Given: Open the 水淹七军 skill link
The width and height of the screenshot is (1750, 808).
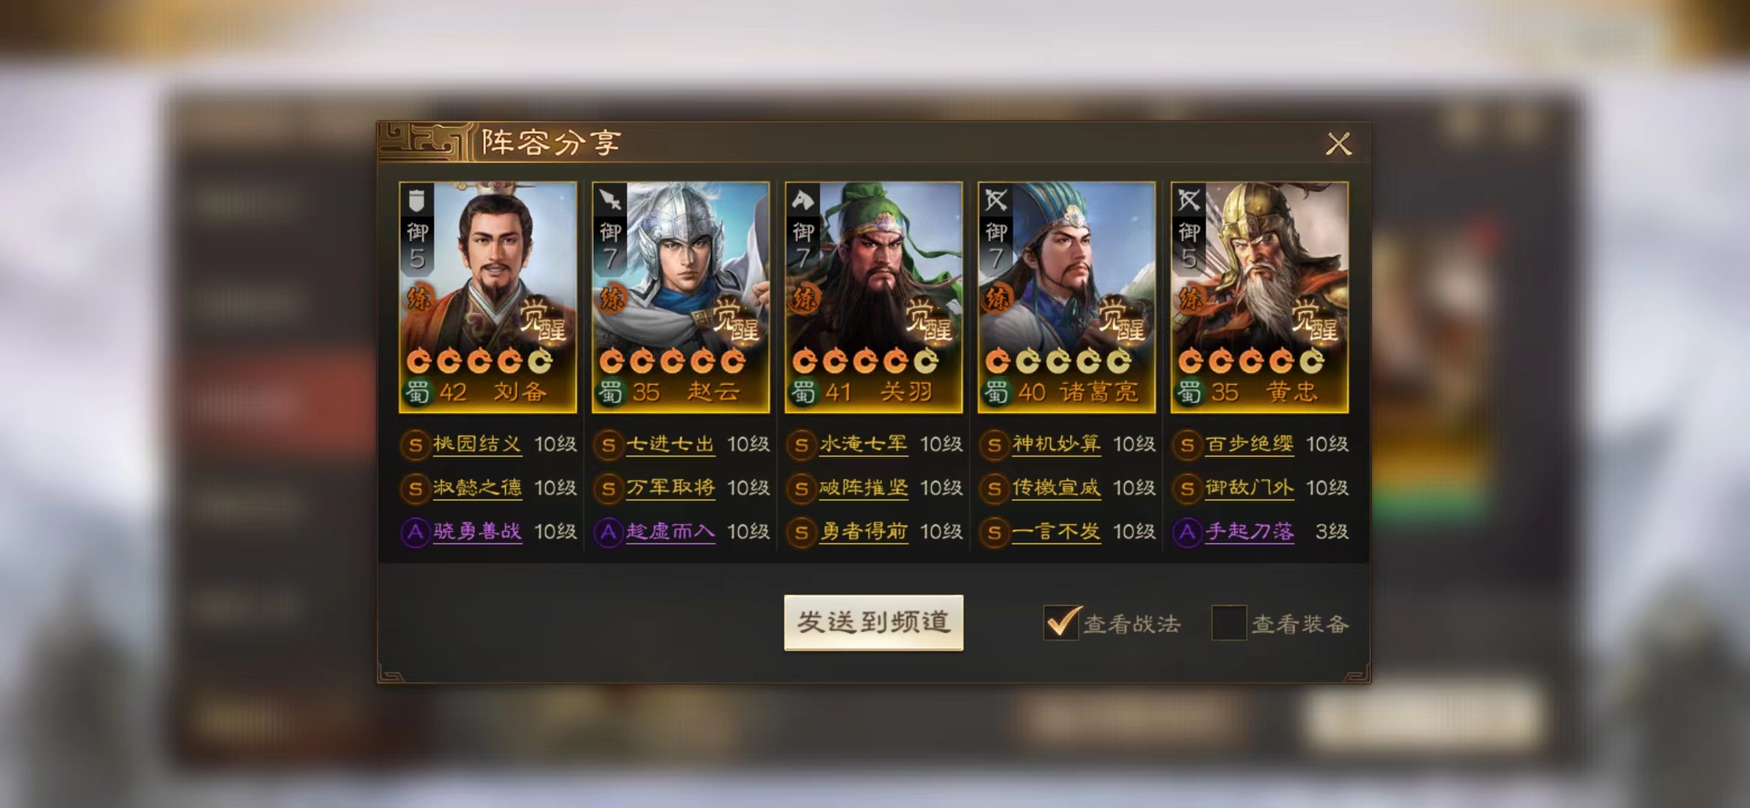Looking at the screenshot, I should click(x=863, y=444).
